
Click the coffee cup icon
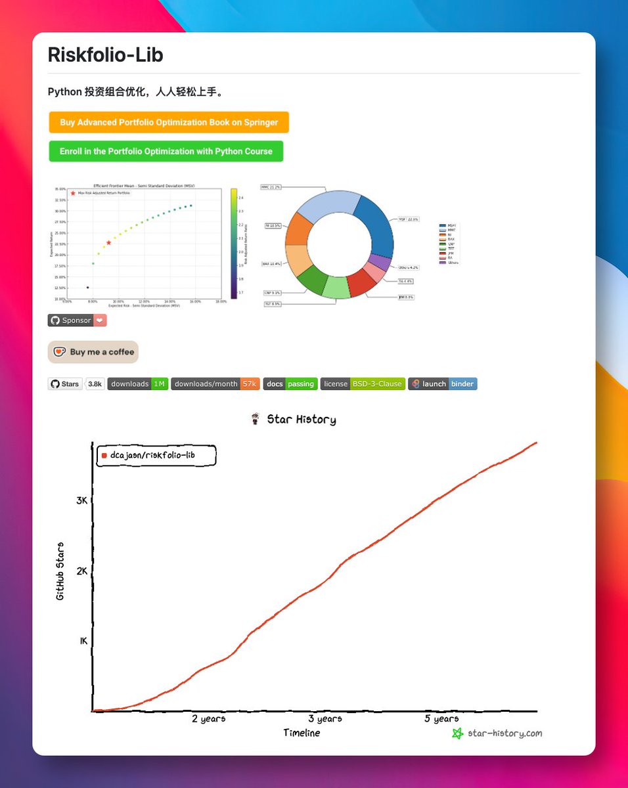pyautogui.click(x=60, y=352)
